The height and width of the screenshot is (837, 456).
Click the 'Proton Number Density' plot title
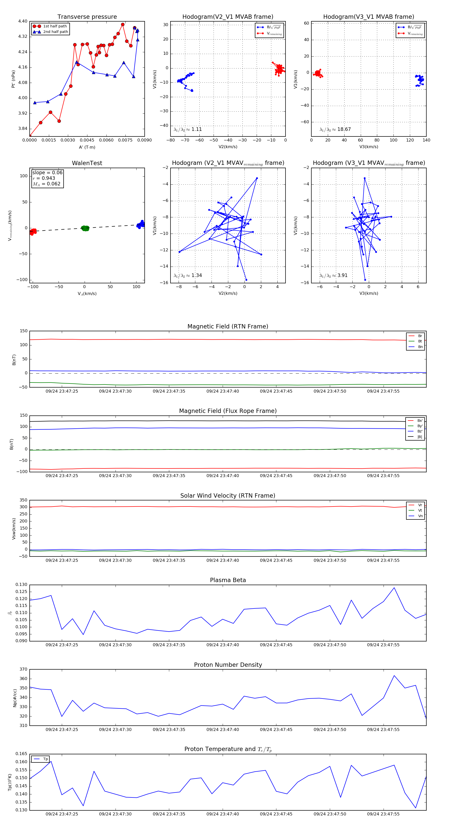click(227, 665)
